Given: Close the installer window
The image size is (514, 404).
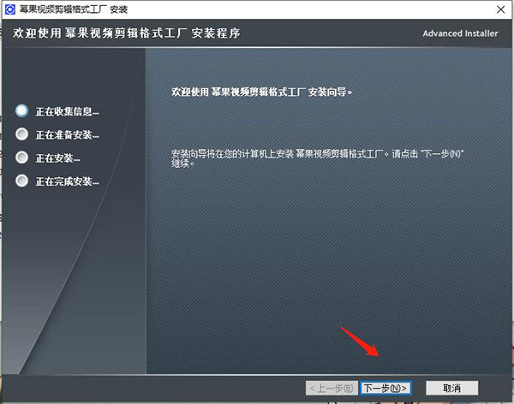Looking at the screenshot, I should [x=500, y=9].
